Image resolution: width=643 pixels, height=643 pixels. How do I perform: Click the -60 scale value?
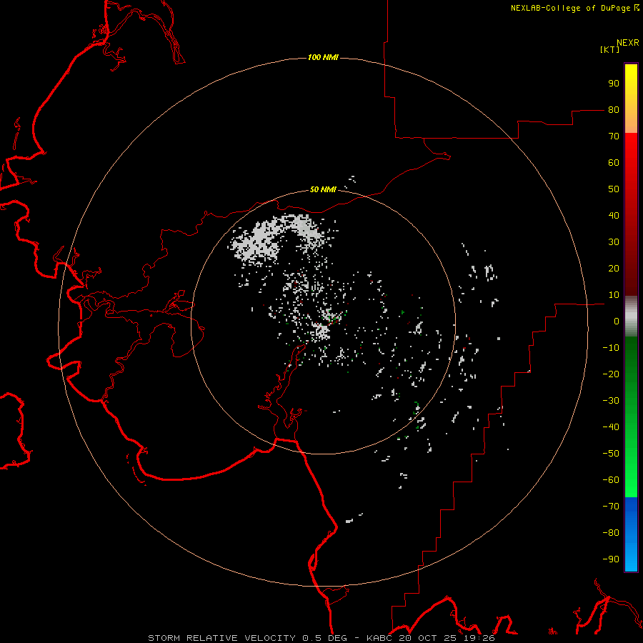pos(611,480)
